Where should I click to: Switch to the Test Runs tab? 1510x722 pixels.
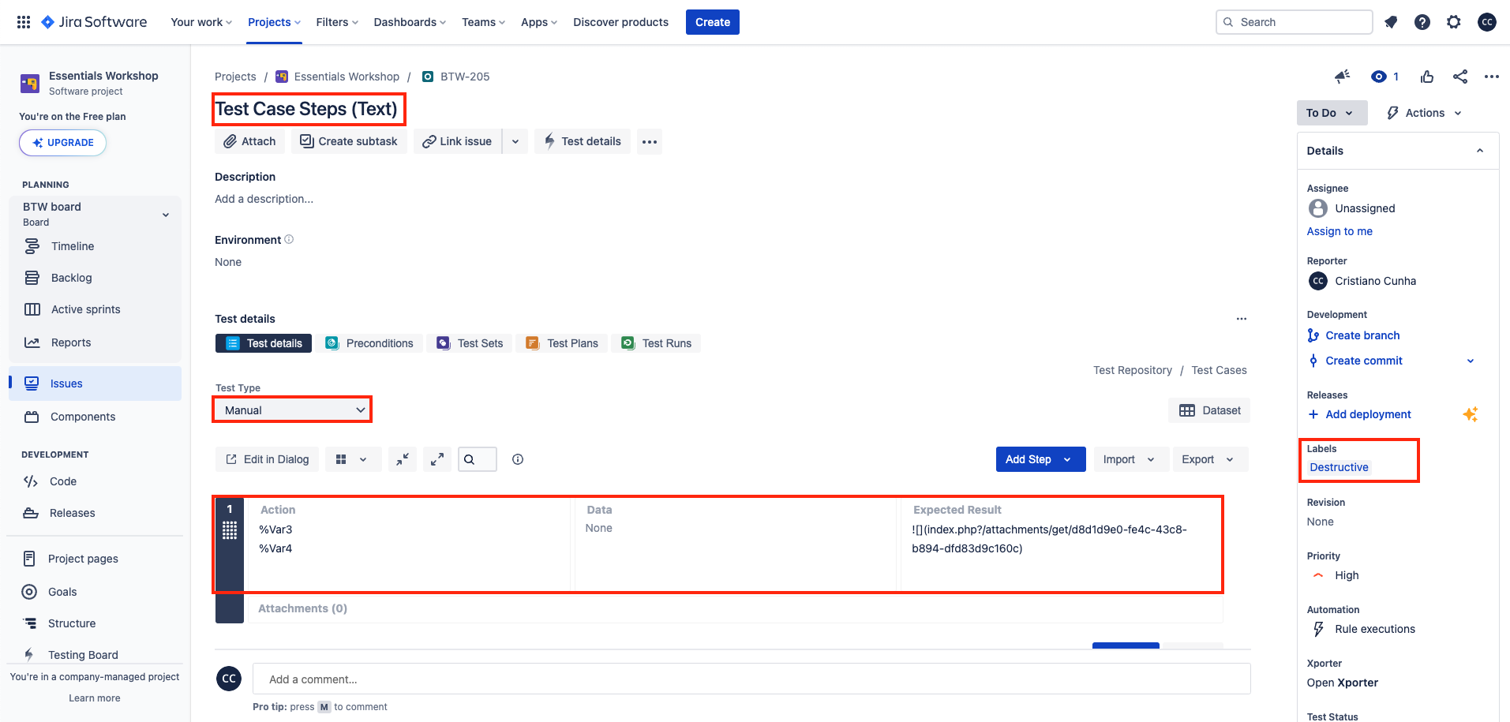click(657, 343)
